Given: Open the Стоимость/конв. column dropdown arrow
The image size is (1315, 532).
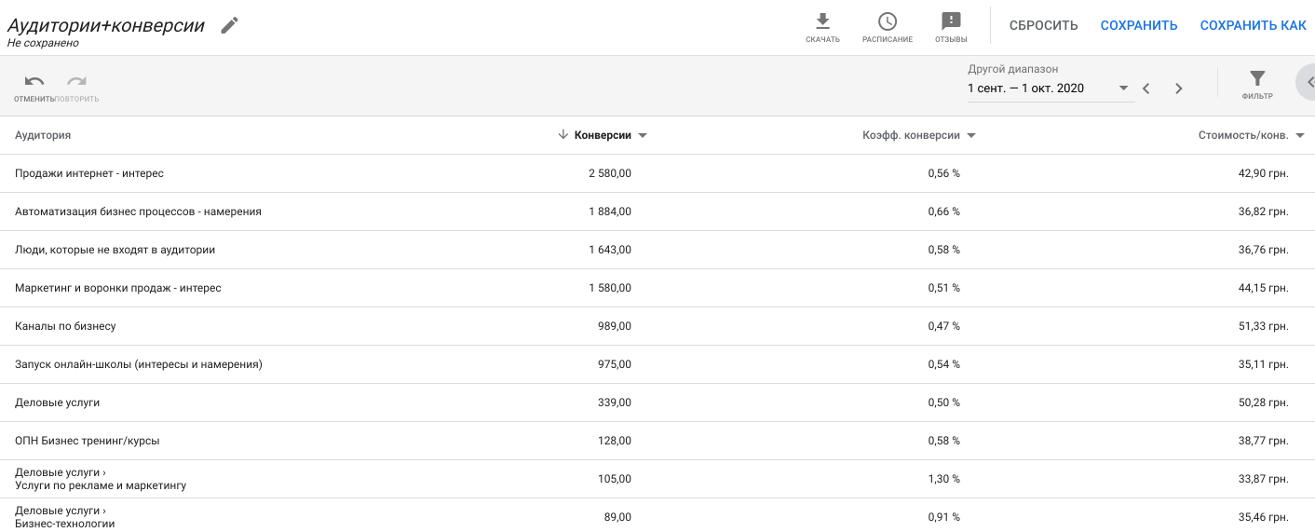Looking at the screenshot, I should [1300, 136].
